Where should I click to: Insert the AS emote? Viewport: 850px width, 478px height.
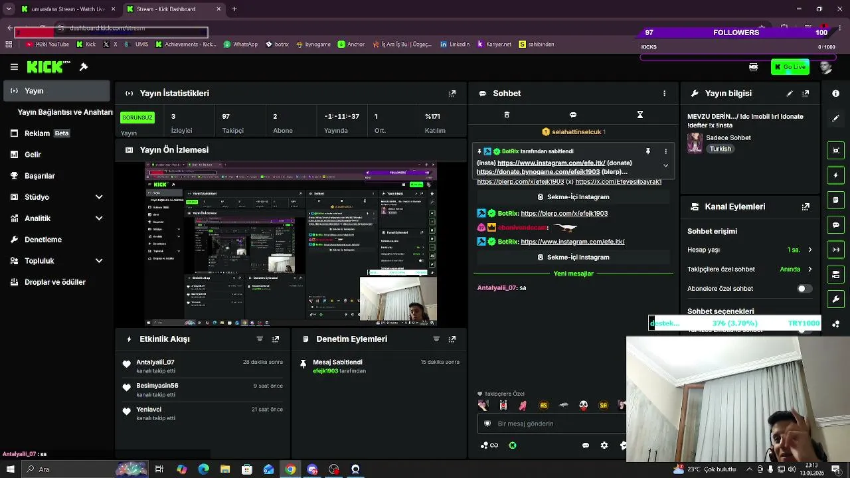[x=543, y=405]
